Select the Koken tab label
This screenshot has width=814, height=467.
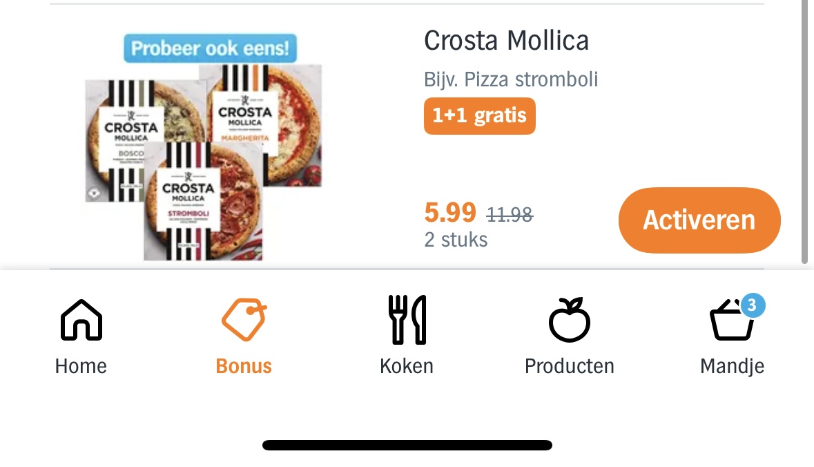(407, 365)
